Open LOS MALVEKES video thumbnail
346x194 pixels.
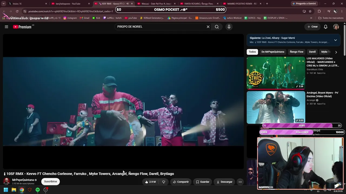276,73
